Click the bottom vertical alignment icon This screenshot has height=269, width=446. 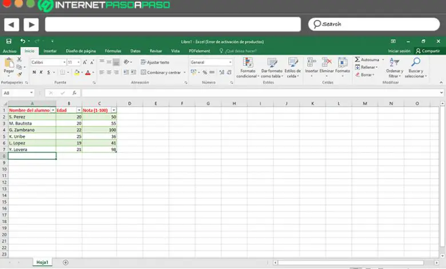click(116, 62)
